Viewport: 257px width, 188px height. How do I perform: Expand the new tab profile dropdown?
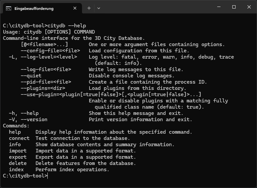(99, 8)
